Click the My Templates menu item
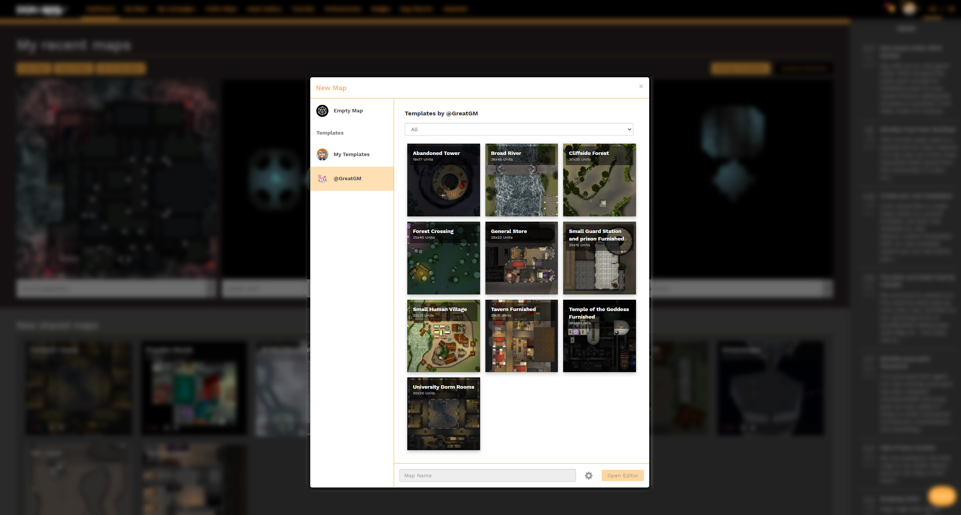Screen dimensions: 961x515 [351, 154]
